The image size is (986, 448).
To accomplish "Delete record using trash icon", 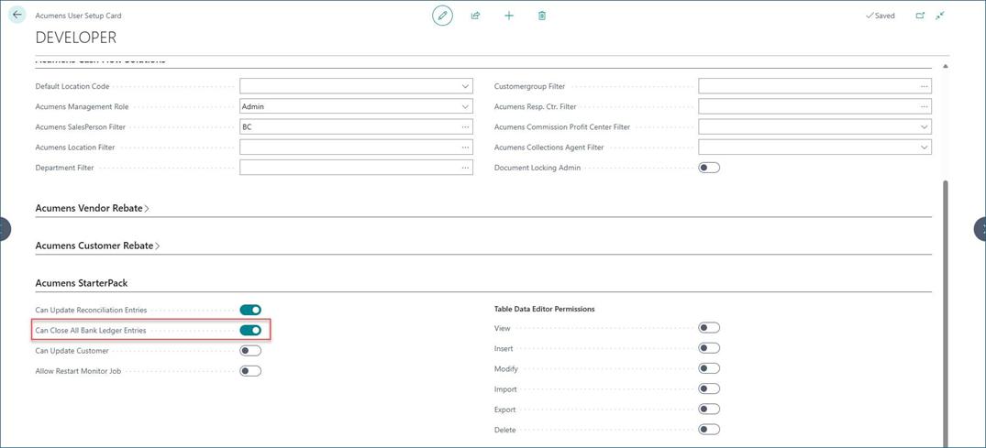I will [541, 16].
